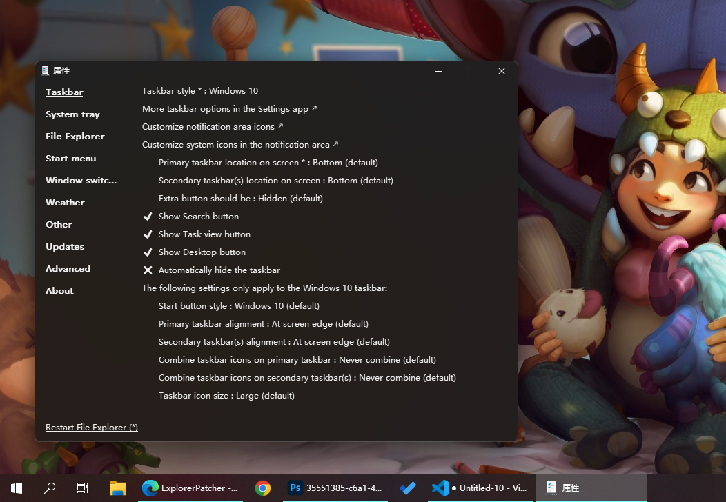This screenshot has height=502, width=726.
Task: Switch to Photoshop taskbar window
Action: point(335,488)
